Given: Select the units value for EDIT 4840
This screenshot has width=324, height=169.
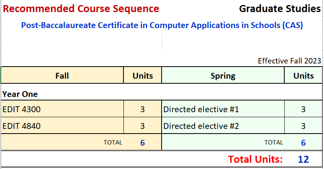Looking at the screenshot, I should (x=143, y=126).
